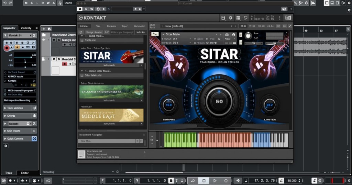
Task: Toggle record enable in Inspector
Action: tap(7, 48)
